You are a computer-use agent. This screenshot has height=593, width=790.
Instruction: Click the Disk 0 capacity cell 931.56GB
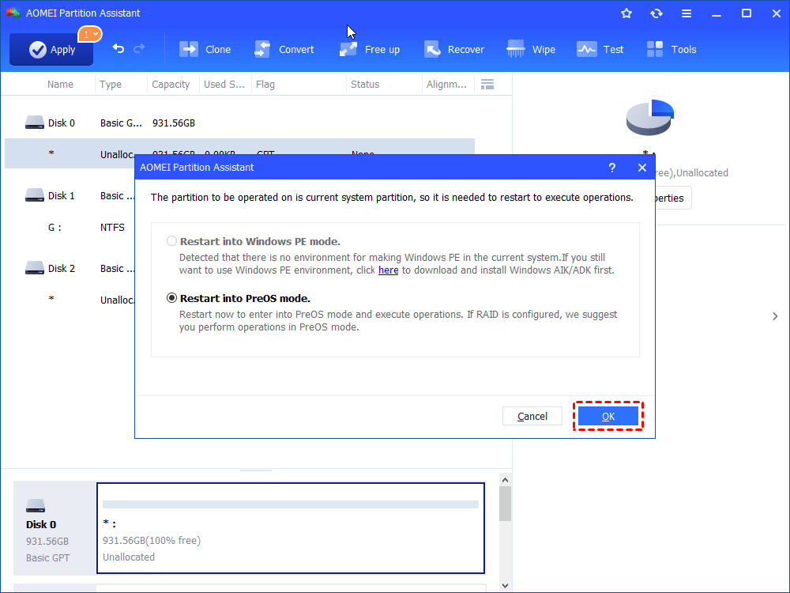[174, 123]
